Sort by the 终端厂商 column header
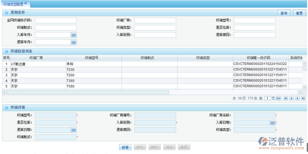The width and height of the screenshot is (308, 154). click(x=36, y=58)
